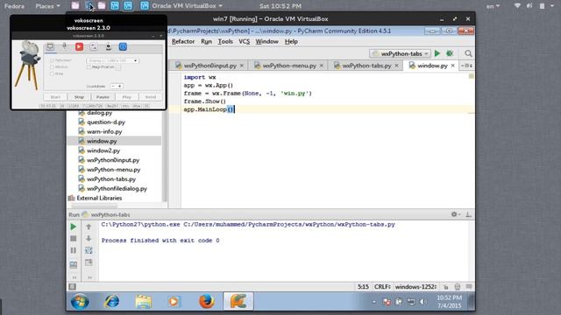Open vokoscreen video options tab (red play icon)

point(79,46)
